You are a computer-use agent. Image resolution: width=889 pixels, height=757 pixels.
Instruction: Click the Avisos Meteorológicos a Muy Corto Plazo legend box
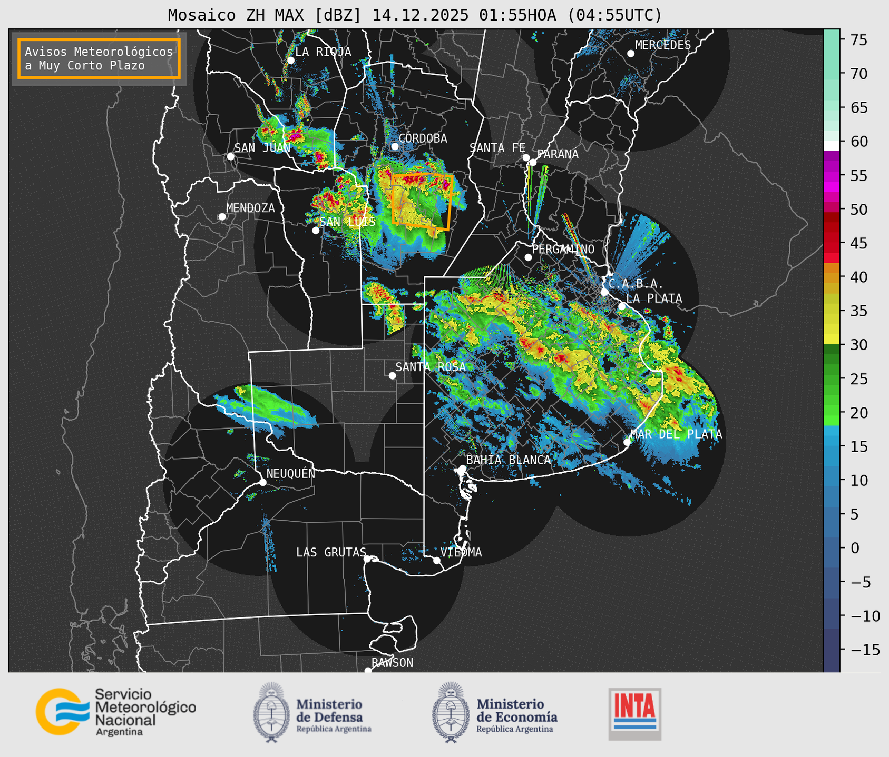click(99, 58)
